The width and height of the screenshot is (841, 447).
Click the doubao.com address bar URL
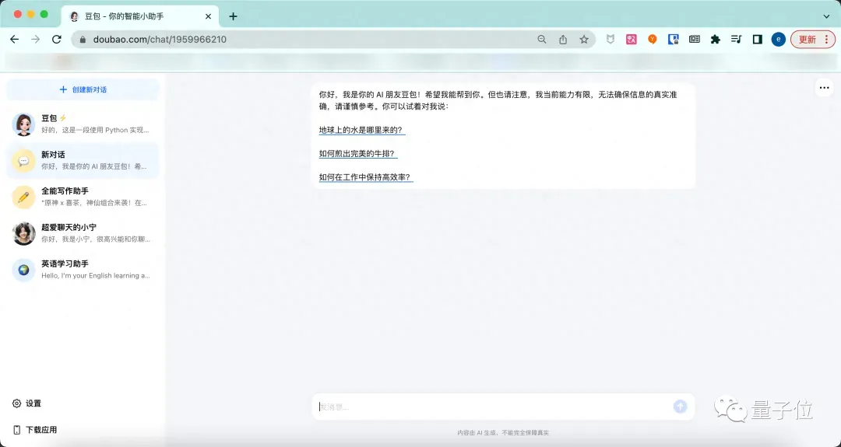tap(160, 39)
